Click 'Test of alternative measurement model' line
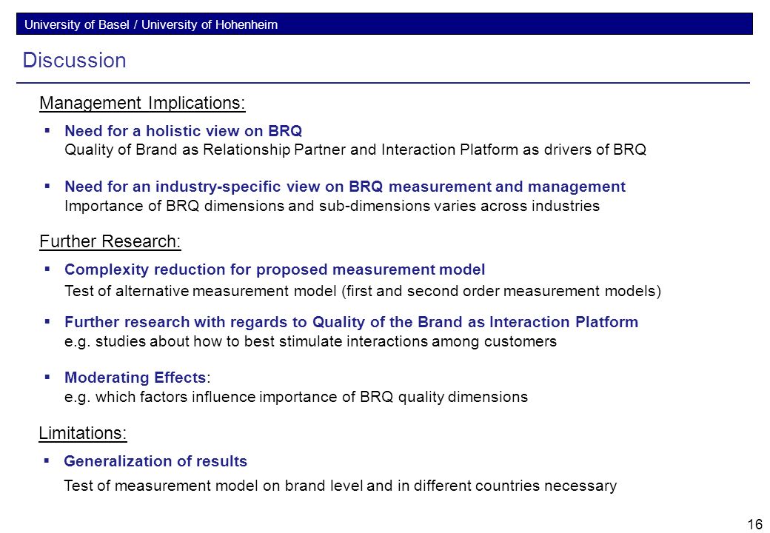 362,292
